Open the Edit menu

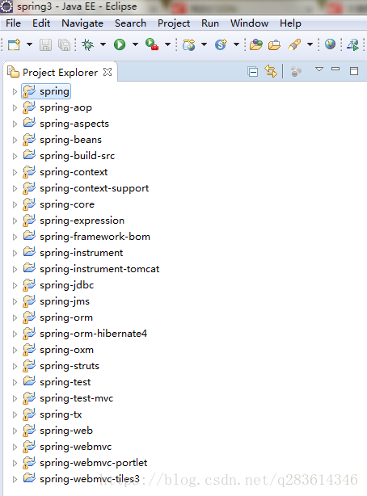tap(41, 23)
